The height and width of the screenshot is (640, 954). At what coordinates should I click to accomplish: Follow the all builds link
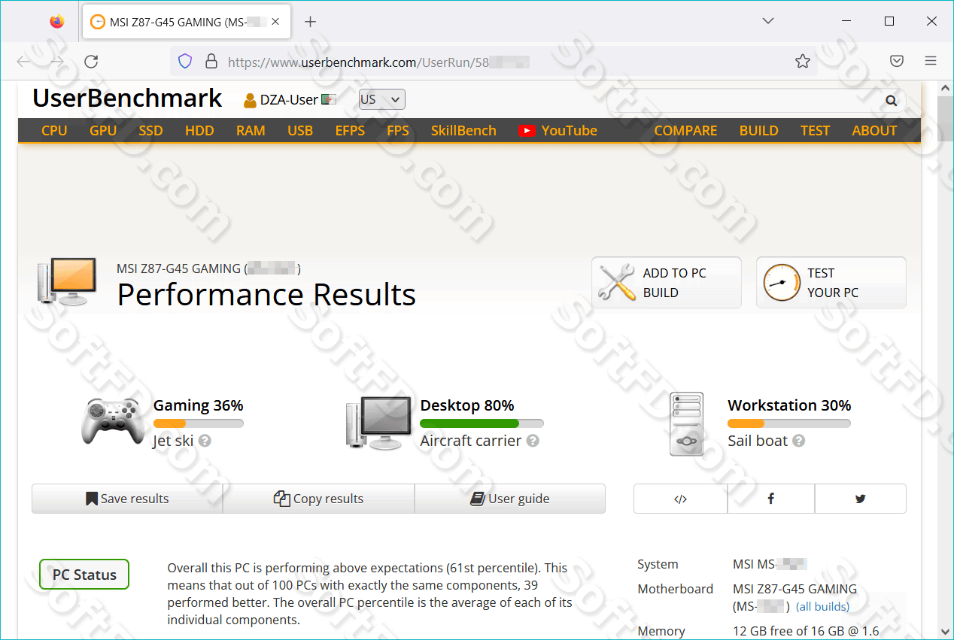(822, 606)
